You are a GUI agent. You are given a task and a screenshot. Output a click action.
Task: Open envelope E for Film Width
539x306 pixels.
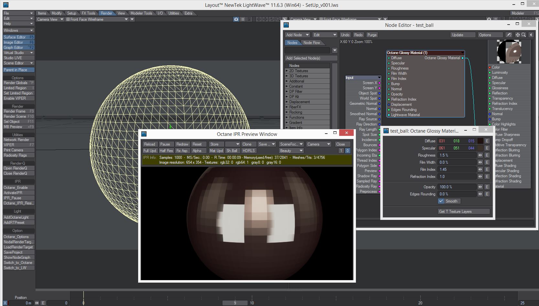click(x=487, y=162)
